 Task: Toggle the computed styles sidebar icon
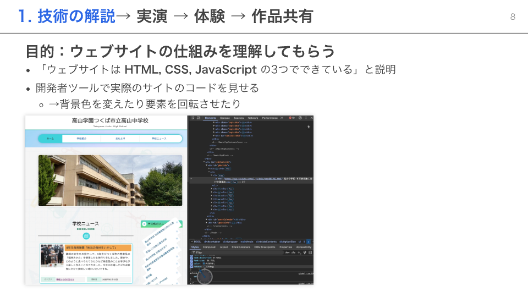(310, 252)
